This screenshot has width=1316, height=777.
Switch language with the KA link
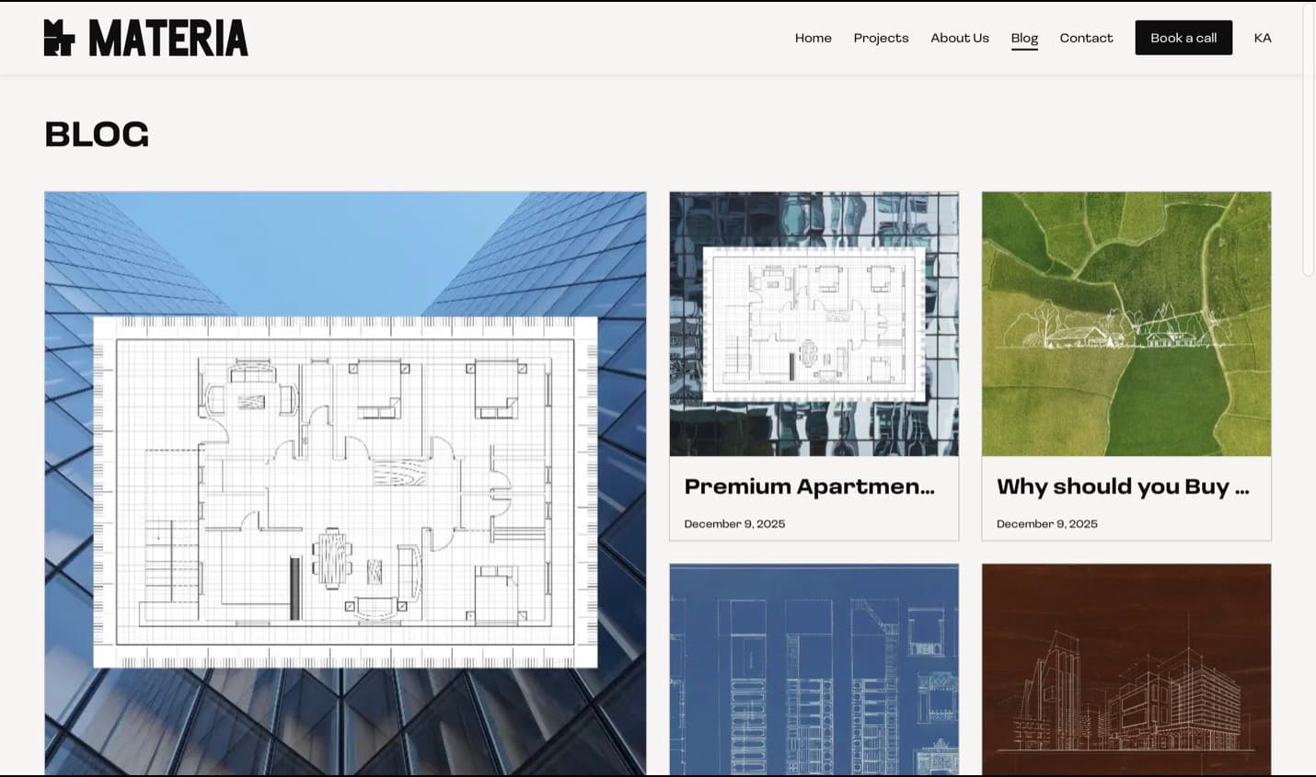[1263, 38]
